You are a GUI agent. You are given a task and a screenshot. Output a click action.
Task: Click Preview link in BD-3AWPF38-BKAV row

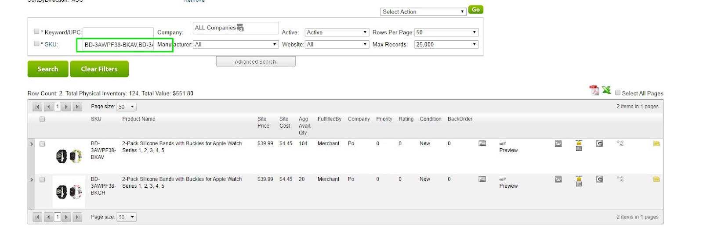click(x=508, y=150)
